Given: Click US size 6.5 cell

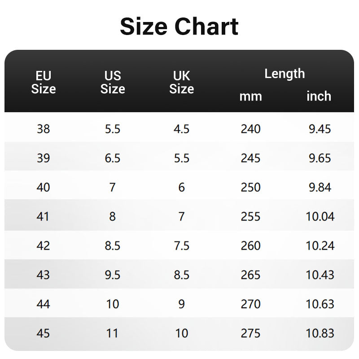Looking at the screenshot, I should coord(112,158).
